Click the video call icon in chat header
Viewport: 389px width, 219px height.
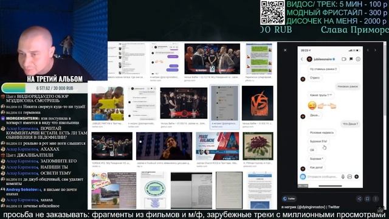[x=344, y=59]
